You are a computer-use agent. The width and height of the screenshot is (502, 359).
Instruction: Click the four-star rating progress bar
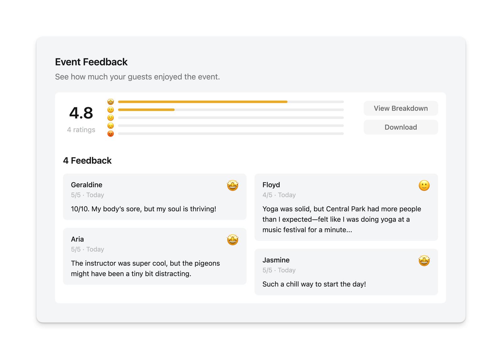coord(231,110)
